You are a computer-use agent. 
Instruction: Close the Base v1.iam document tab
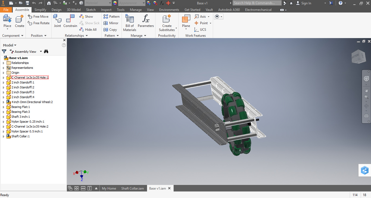(169, 188)
